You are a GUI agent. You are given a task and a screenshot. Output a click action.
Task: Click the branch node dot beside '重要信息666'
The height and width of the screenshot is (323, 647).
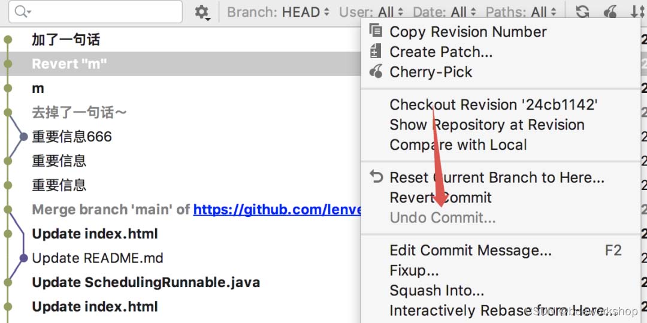[23, 137]
